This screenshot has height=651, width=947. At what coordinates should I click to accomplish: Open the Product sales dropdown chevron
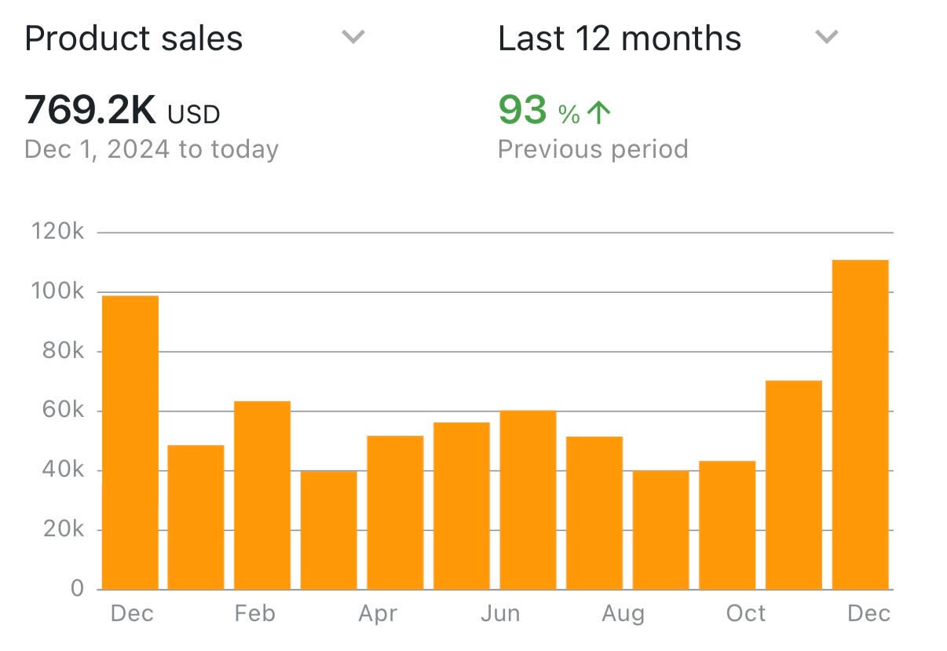tap(353, 37)
